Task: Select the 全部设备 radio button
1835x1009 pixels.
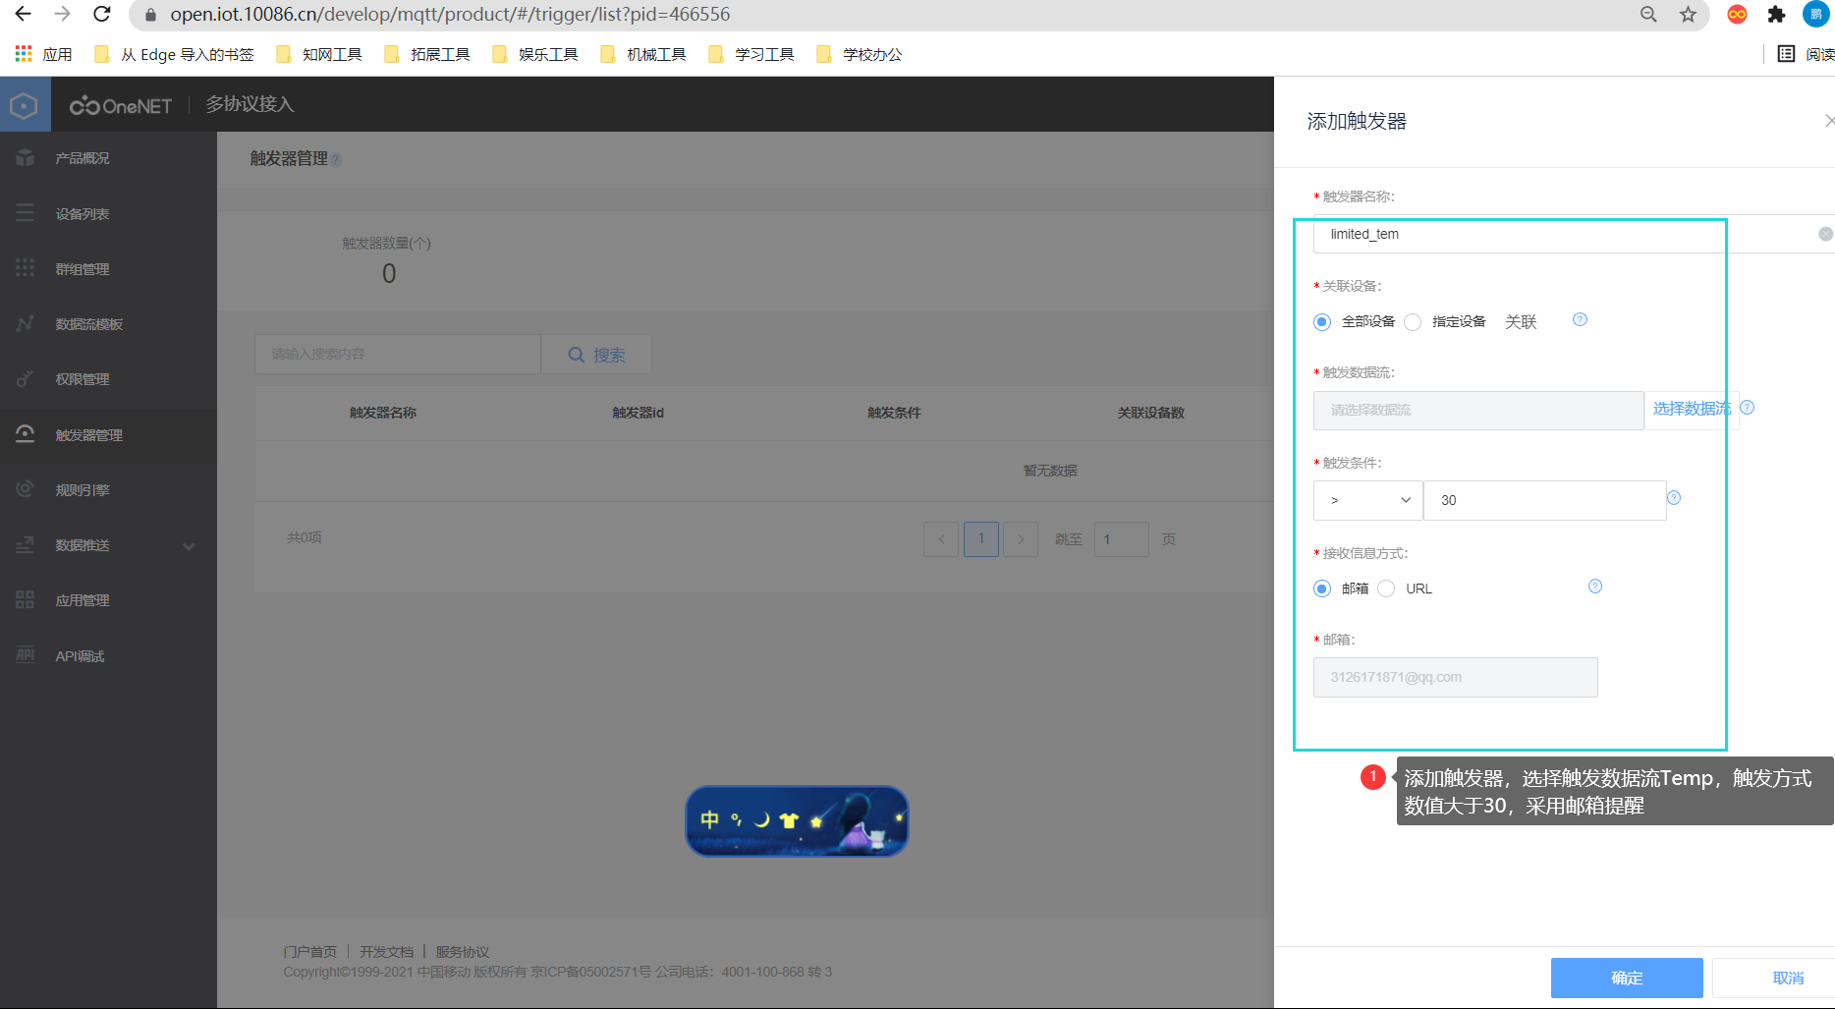Action: pos(1321,321)
